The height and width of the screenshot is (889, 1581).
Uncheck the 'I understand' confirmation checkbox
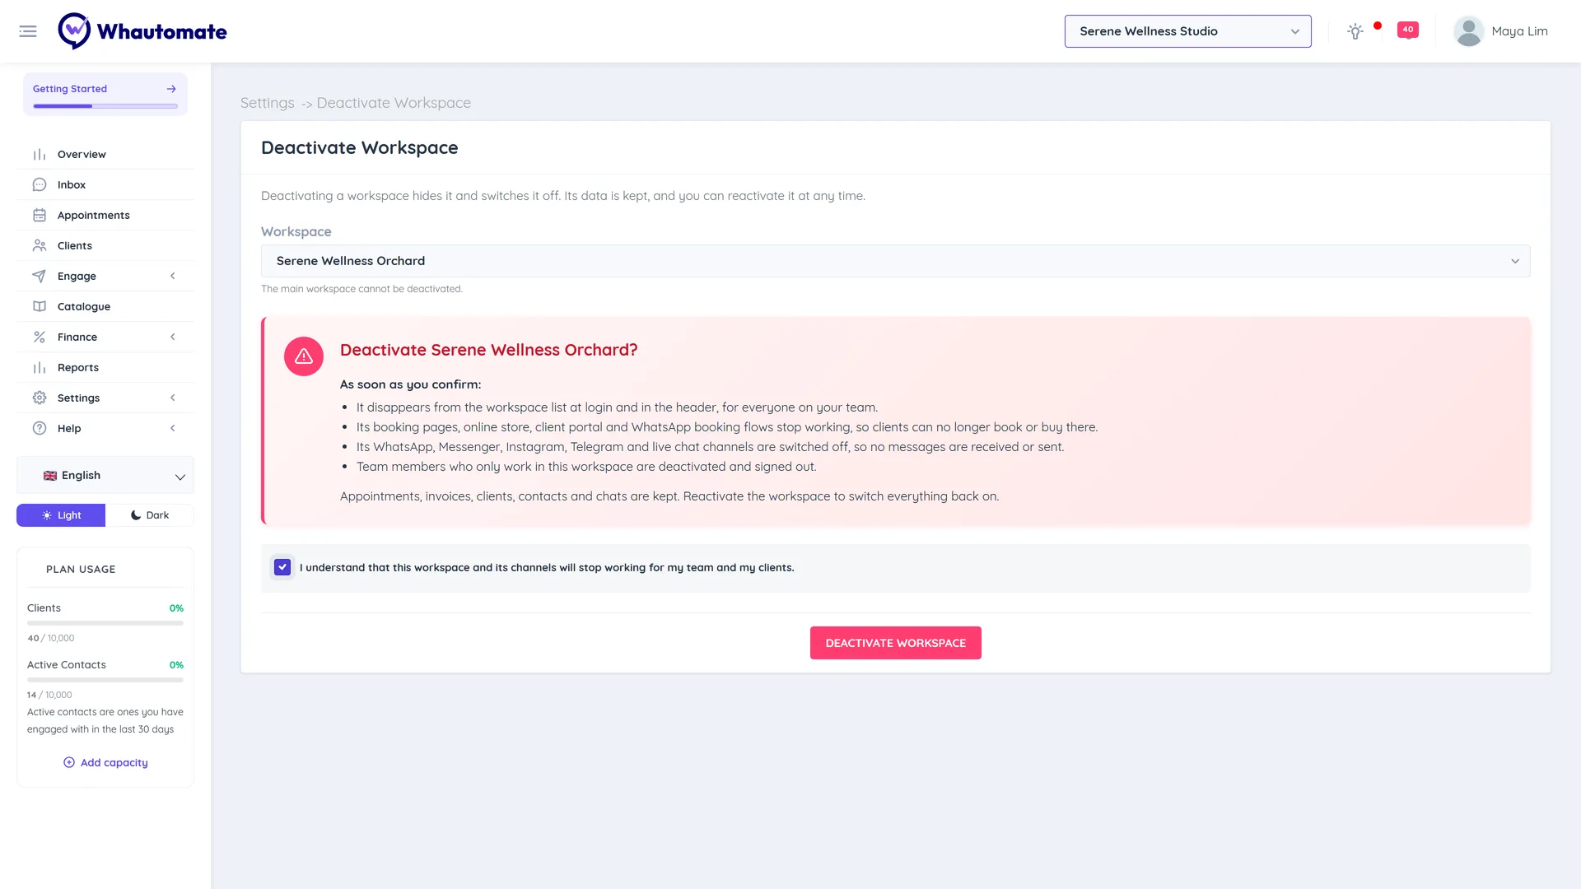[x=282, y=567]
